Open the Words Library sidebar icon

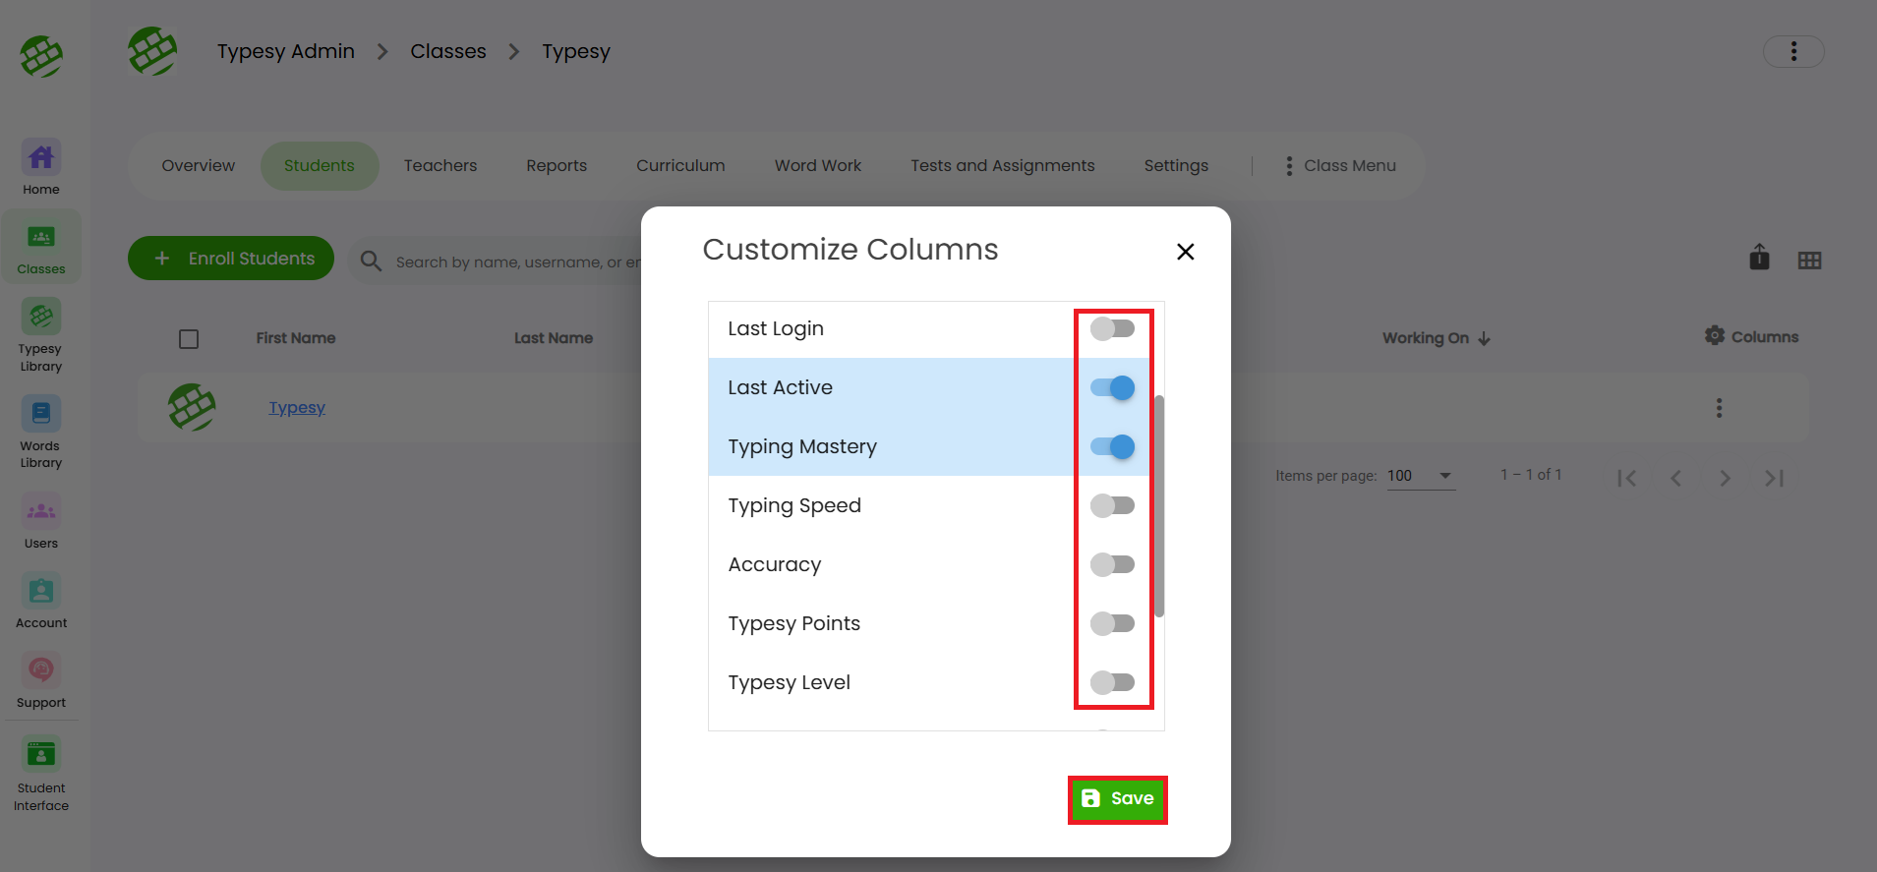pyautogui.click(x=40, y=415)
